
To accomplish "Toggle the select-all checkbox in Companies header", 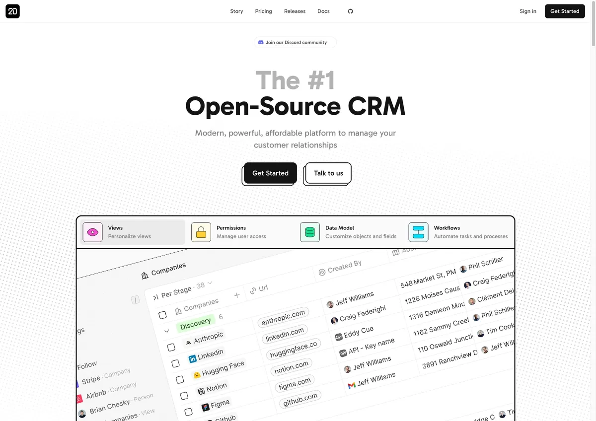I will (162, 315).
